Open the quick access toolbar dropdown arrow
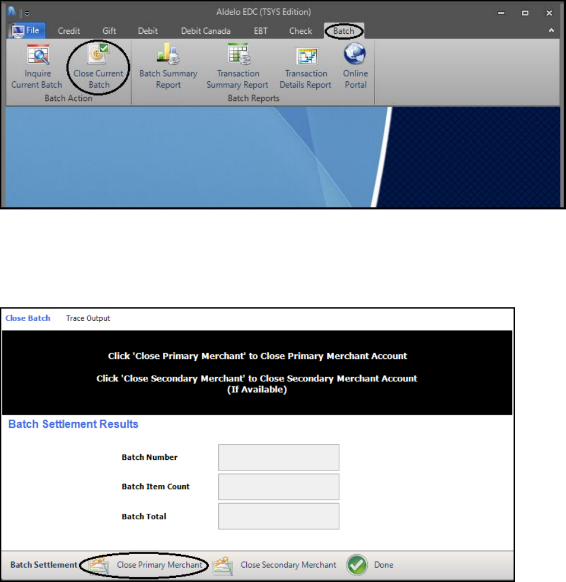Viewport: 566px width, 582px height. click(x=27, y=14)
